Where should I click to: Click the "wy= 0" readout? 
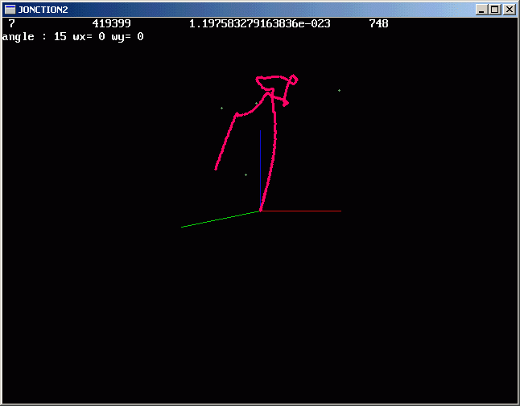tap(128, 37)
